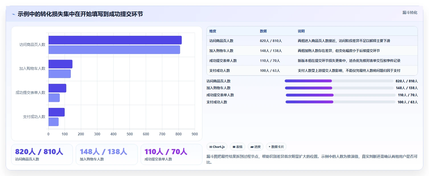This screenshot has height=176, width=429.
Task: Click the 说明 table column header
Action: pos(301,31)
